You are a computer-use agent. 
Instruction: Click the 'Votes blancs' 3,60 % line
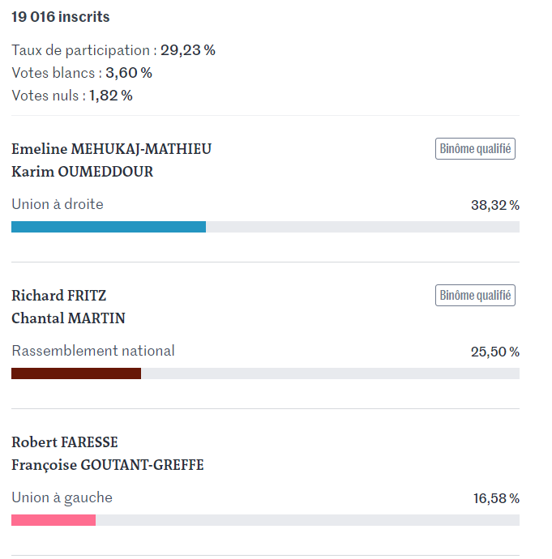point(82,73)
